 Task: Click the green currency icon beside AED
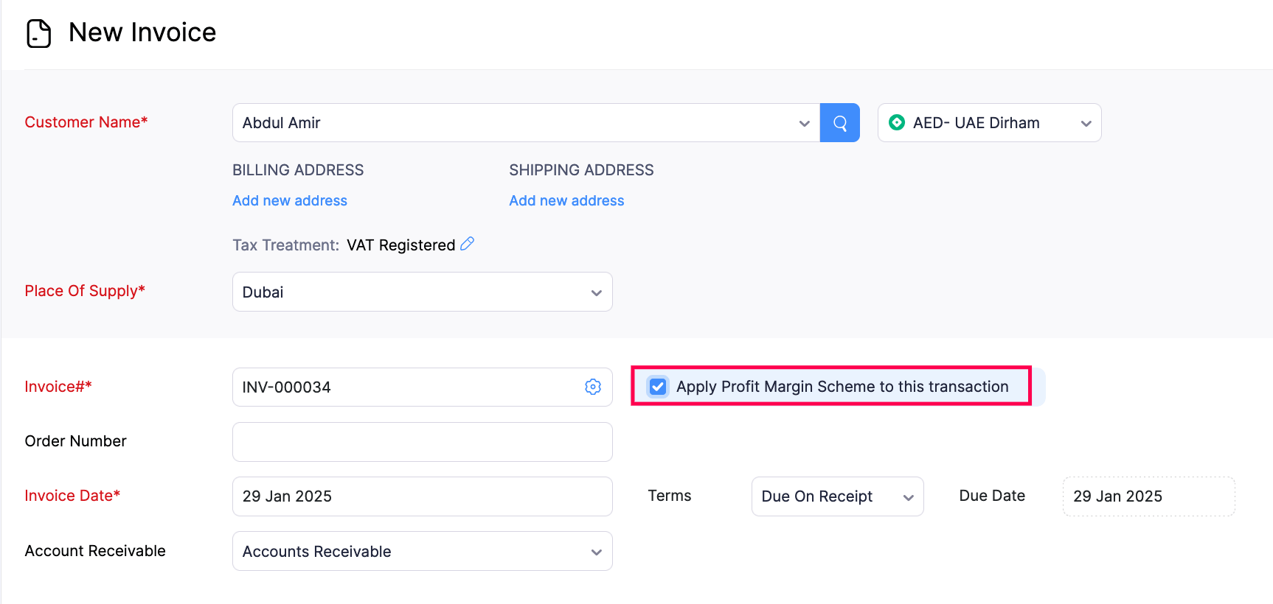[897, 123]
